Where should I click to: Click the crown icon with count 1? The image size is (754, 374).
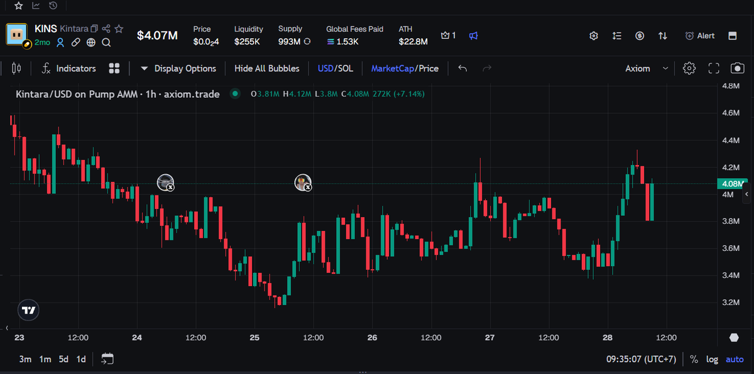click(x=449, y=36)
